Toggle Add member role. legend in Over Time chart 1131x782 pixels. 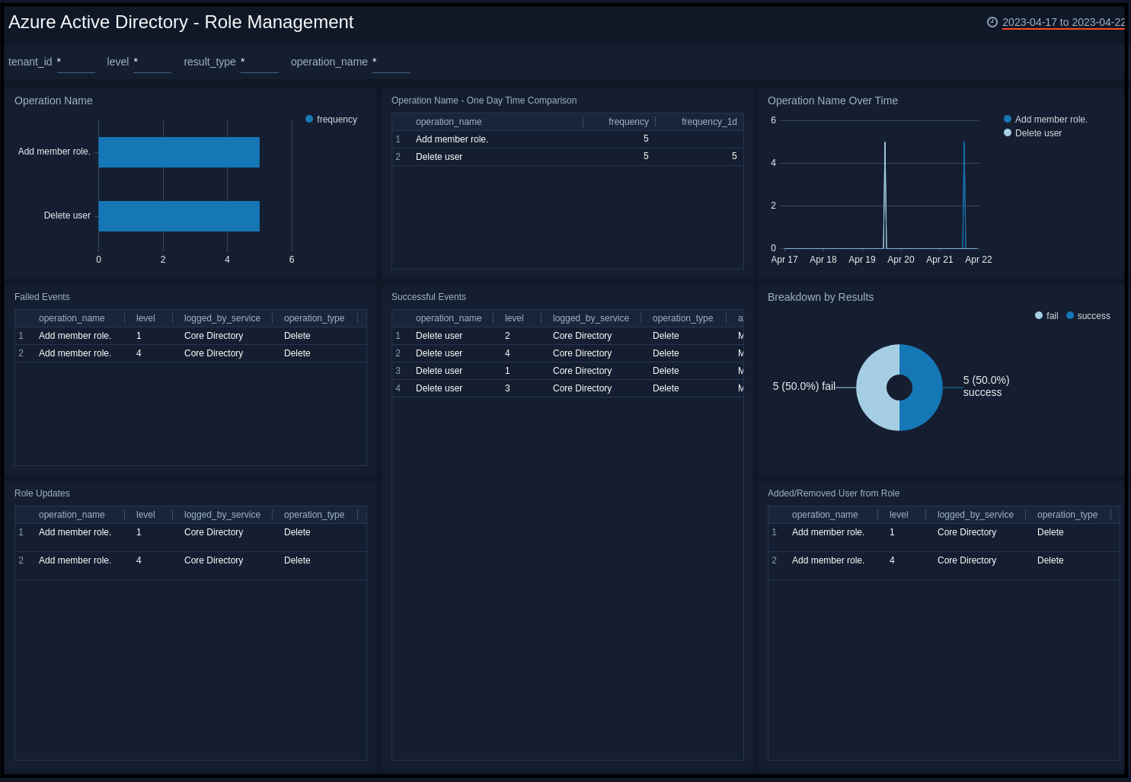tap(1046, 120)
